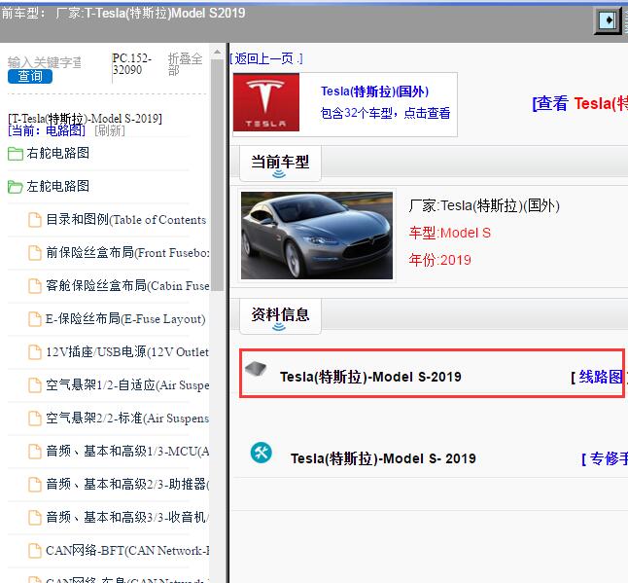The height and width of the screenshot is (583, 628).
Task: Click the panel collapse arrow icon top right
Action: coord(608,19)
